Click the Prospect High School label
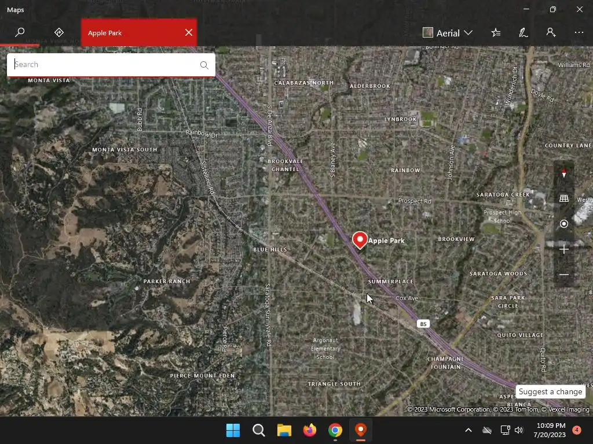This screenshot has width=593, height=444. [x=502, y=216]
